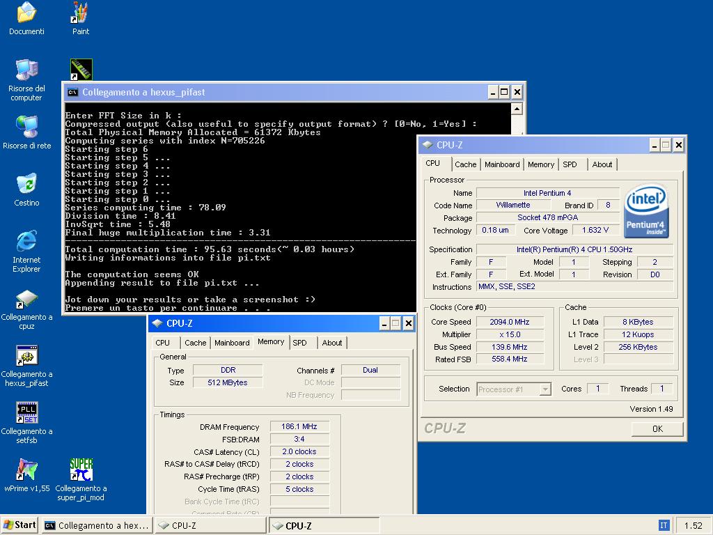The height and width of the screenshot is (535, 713).
Task: Minimize the Memory CPU-Z window
Action: pyautogui.click(x=384, y=323)
